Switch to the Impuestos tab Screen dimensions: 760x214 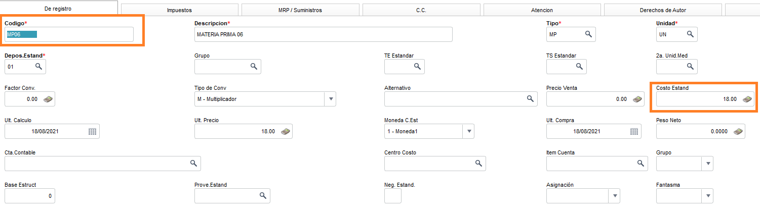pyautogui.click(x=179, y=10)
